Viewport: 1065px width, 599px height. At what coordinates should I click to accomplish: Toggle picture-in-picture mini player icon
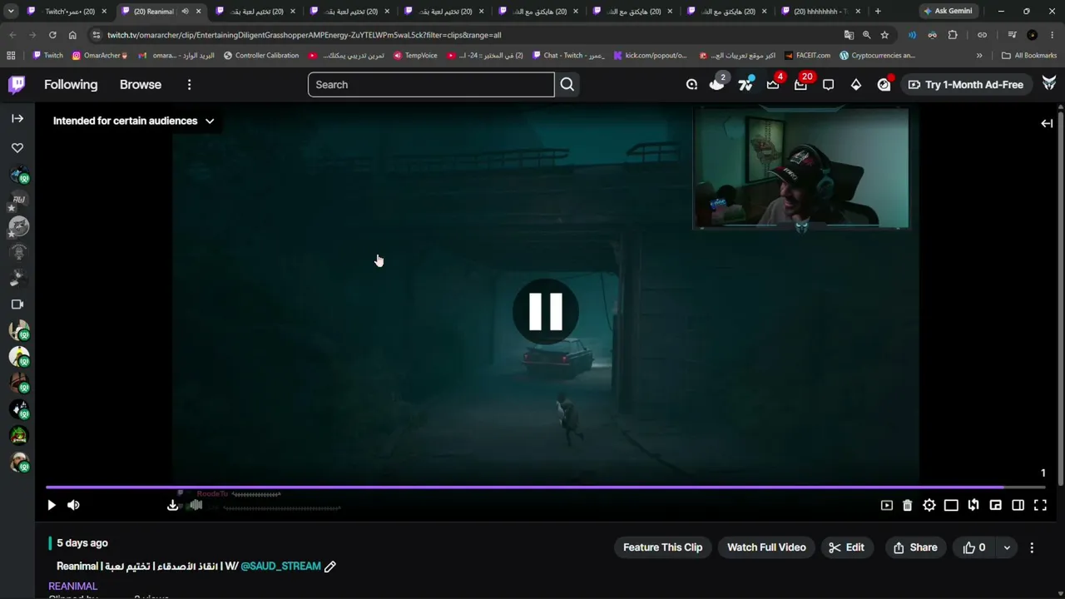click(x=995, y=505)
